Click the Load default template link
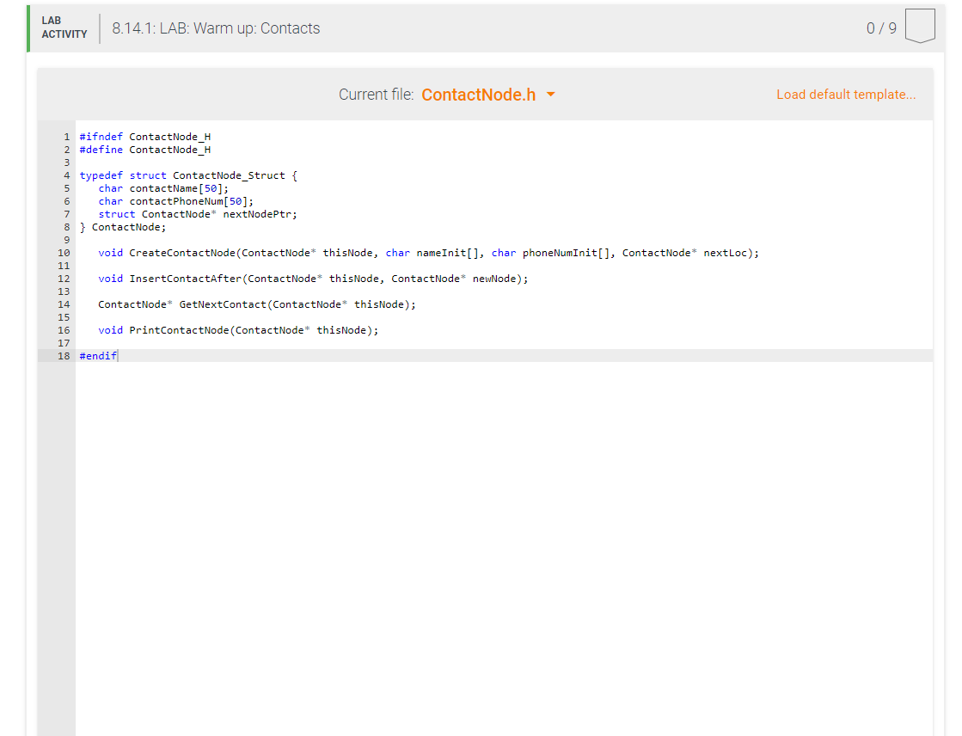The image size is (962, 736). click(x=845, y=94)
